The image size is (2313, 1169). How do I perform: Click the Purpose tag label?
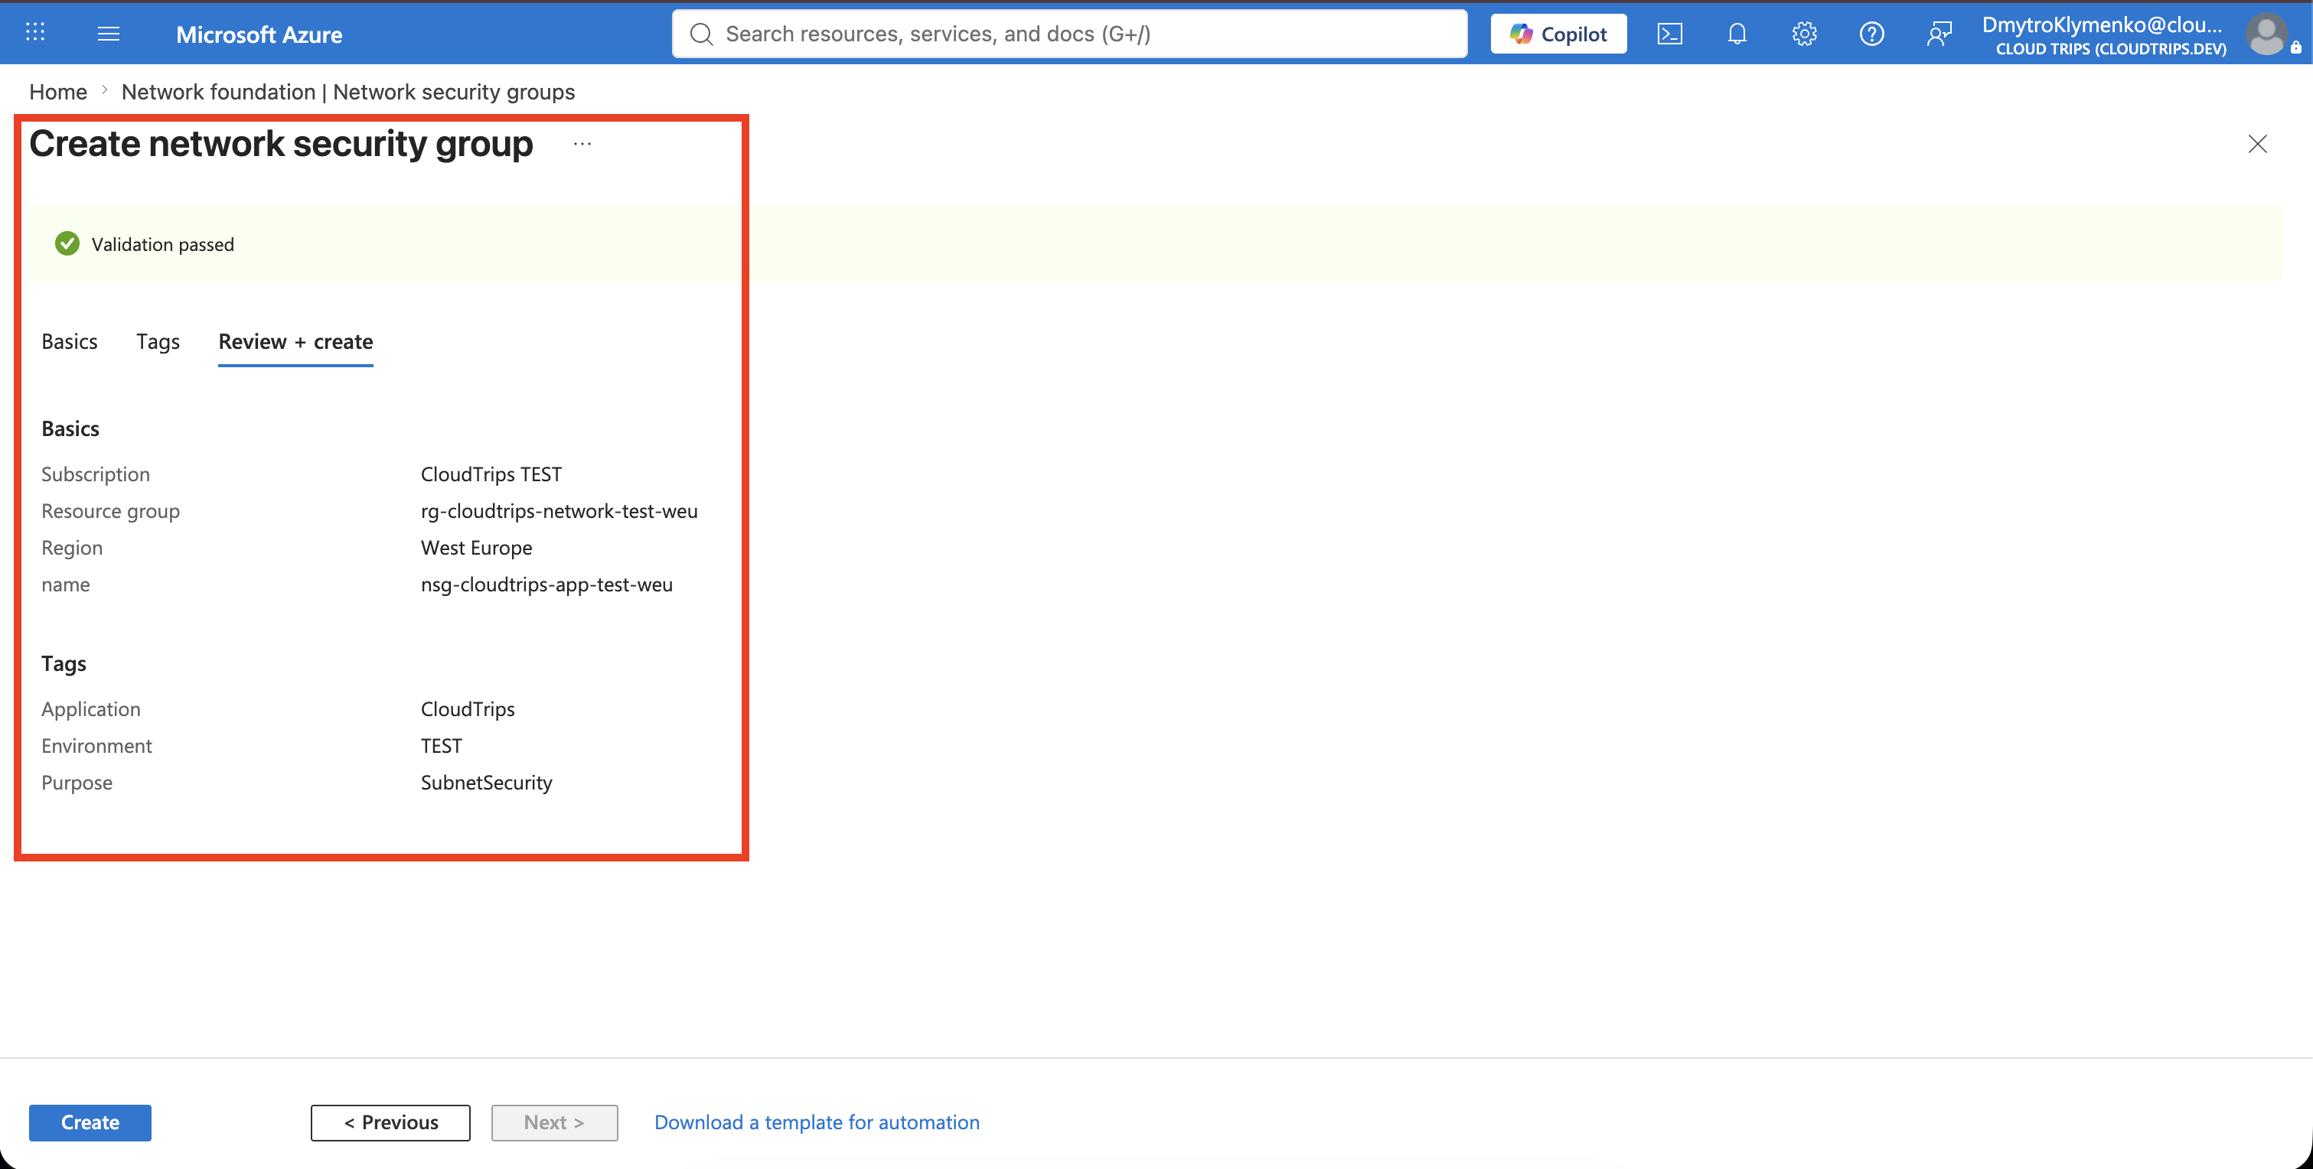pos(77,783)
